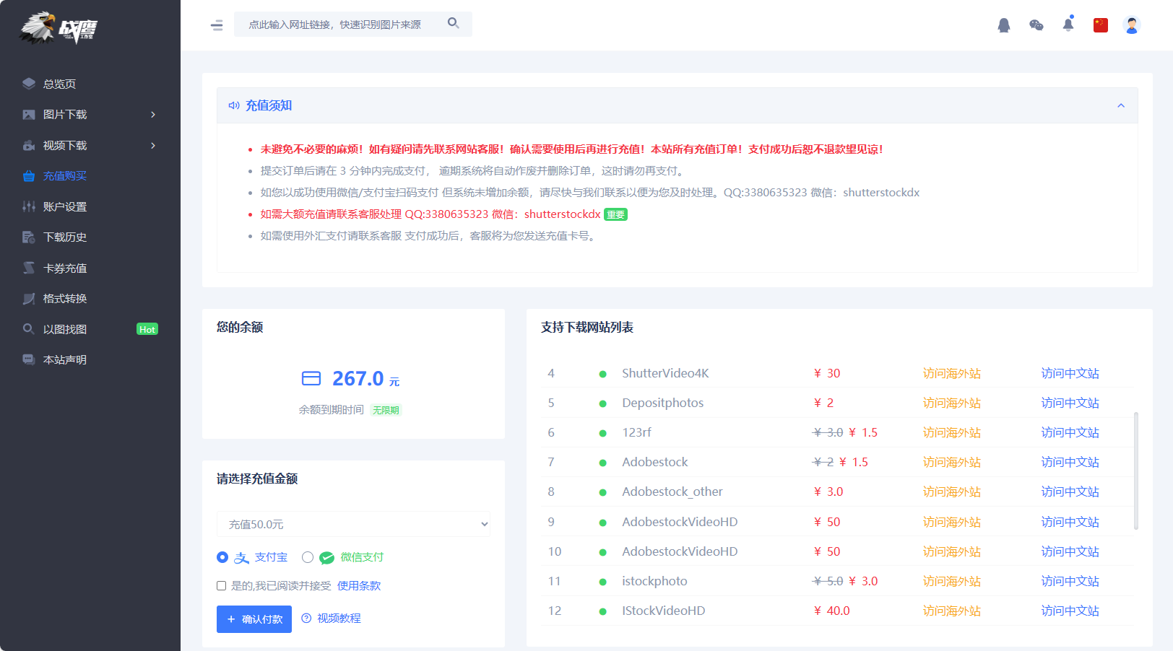Click the 本站声明 chat icon
This screenshot has width=1173, height=651.
(29, 359)
